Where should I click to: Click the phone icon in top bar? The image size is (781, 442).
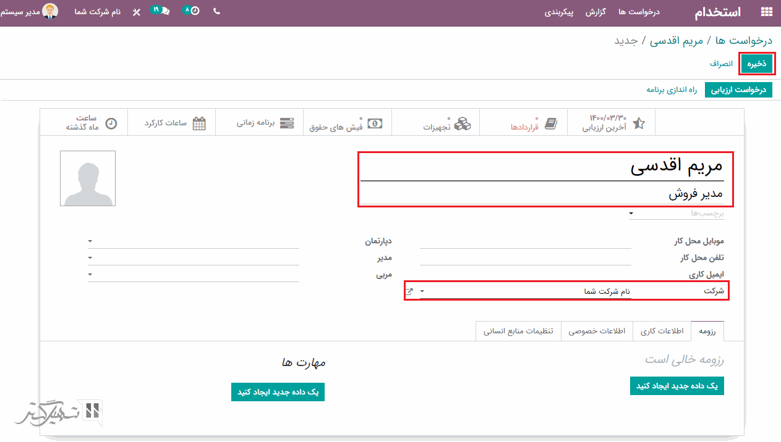(x=216, y=11)
